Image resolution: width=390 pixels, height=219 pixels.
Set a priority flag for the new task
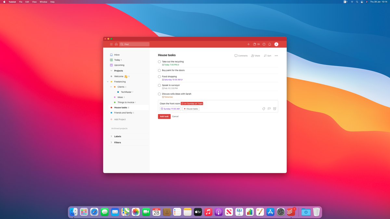[269, 109]
